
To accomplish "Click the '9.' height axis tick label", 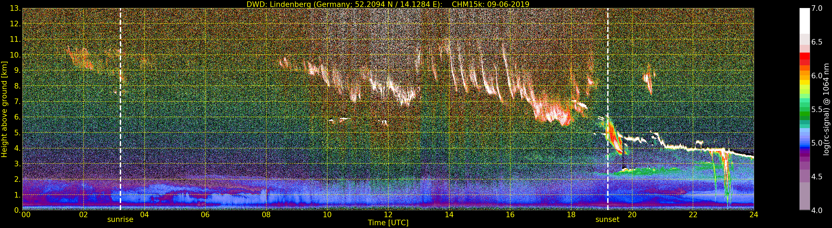I will (x=17, y=70).
